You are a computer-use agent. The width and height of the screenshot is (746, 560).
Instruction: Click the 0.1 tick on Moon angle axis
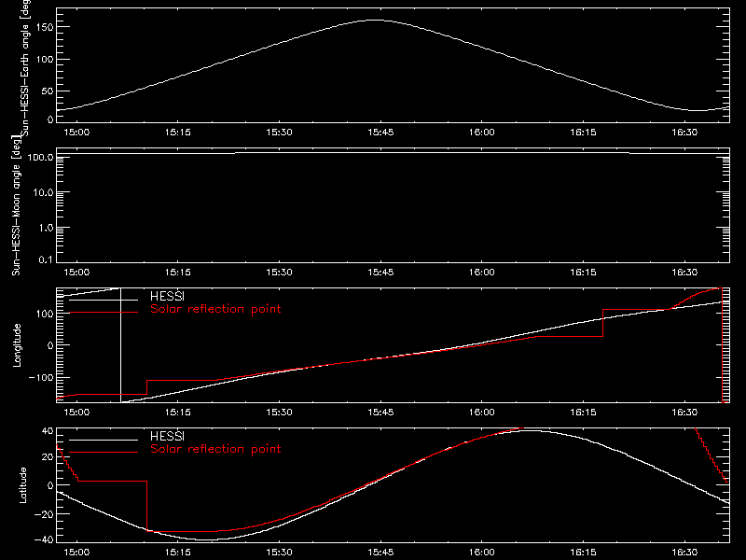coord(46,259)
